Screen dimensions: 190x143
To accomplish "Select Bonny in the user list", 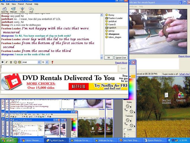I will coord(111,15).
